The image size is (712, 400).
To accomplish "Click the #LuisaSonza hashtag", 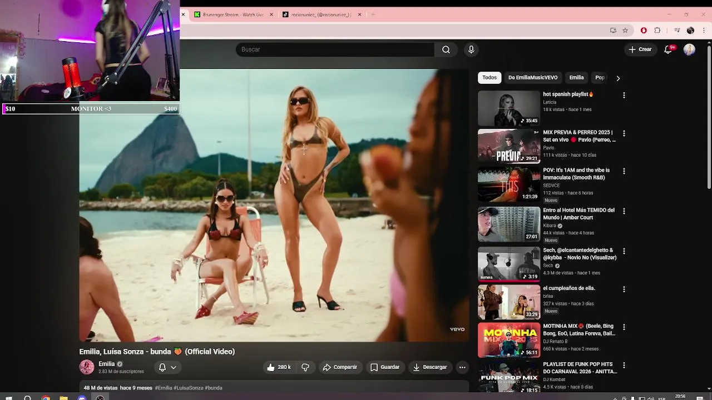I will click(189, 388).
